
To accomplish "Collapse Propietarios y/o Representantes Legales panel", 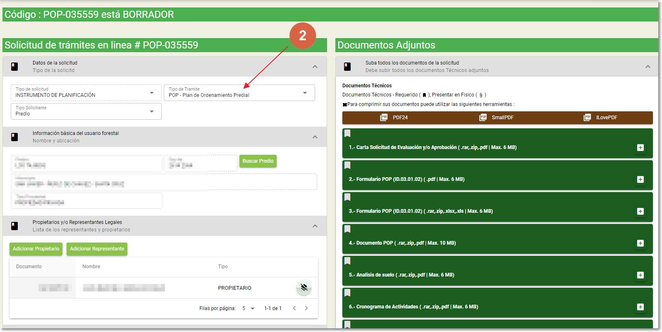I will [315, 226].
